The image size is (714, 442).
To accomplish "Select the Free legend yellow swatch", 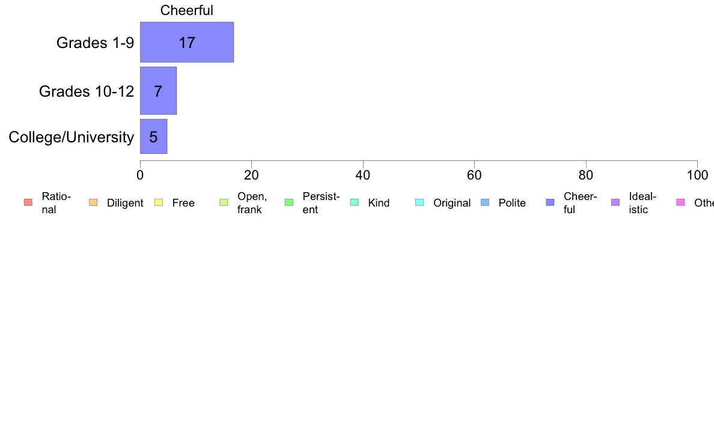I will 159,202.
